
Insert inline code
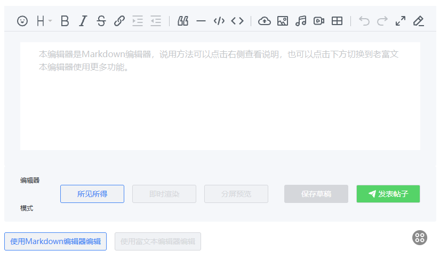click(x=237, y=21)
